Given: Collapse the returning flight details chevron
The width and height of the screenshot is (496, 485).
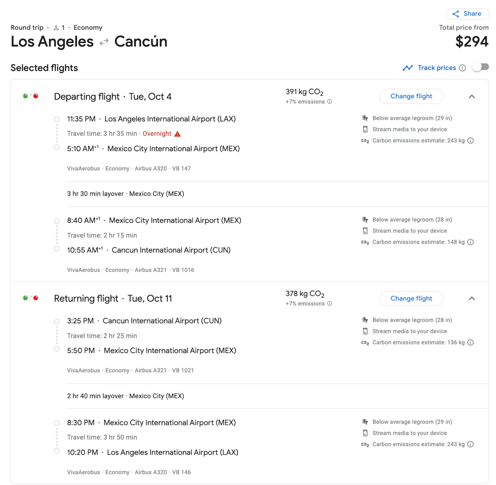Looking at the screenshot, I should (472, 299).
